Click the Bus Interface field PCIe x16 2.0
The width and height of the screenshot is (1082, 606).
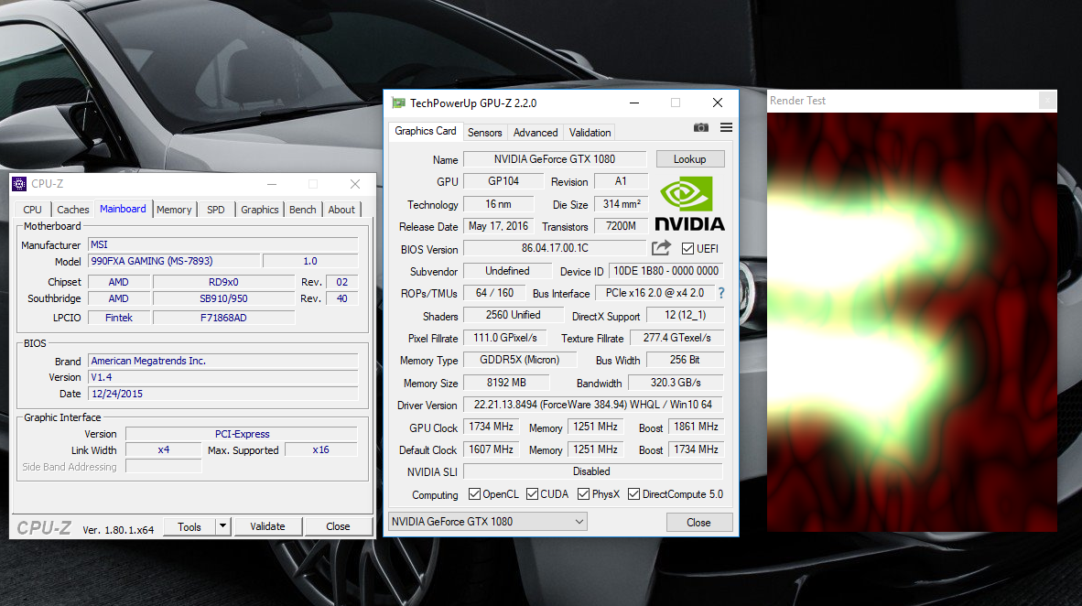click(655, 293)
